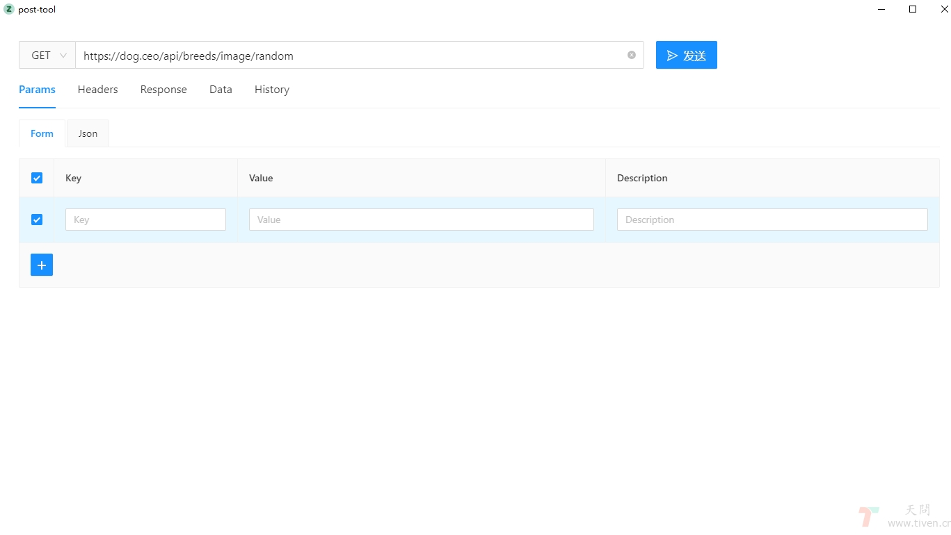
Task: Toggle the header select-all checkbox
Action: pos(37,178)
